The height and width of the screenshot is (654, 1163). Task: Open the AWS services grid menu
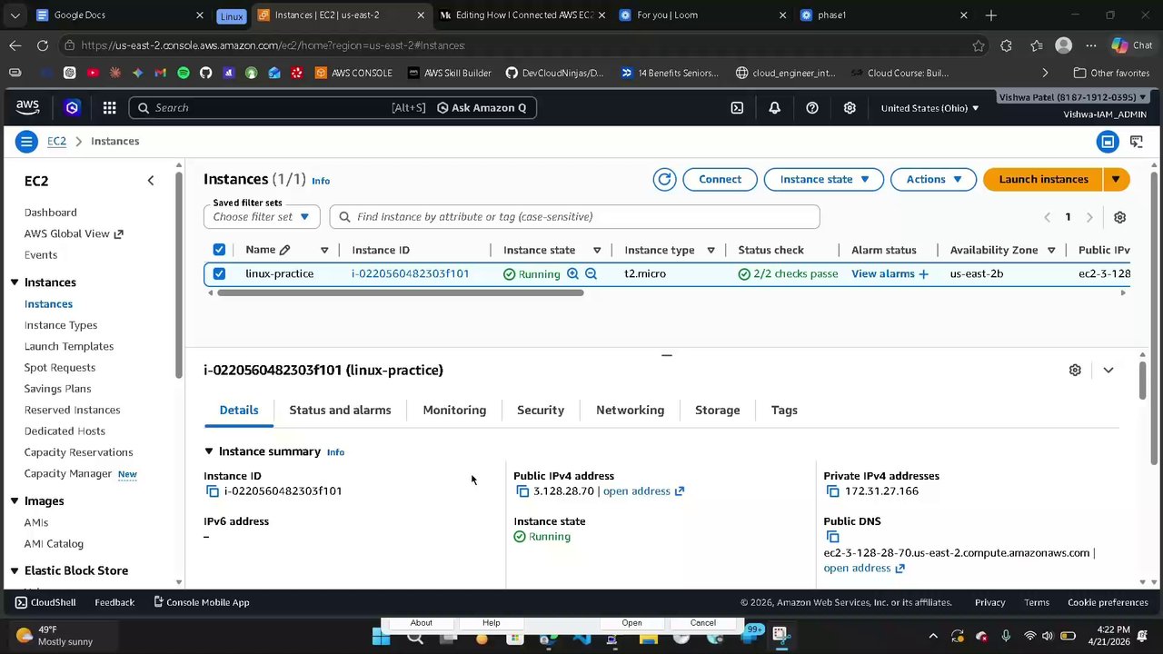click(109, 107)
